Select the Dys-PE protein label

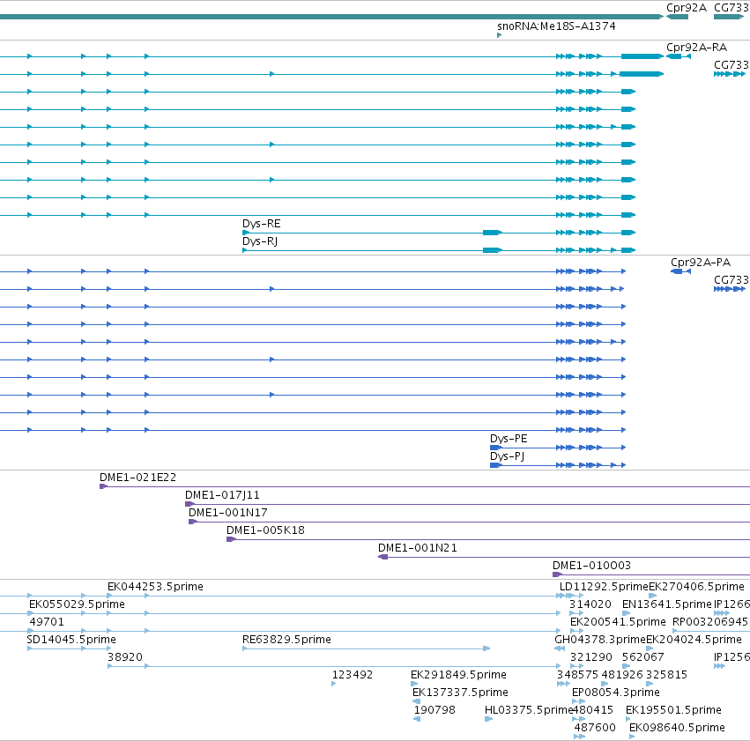(509, 439)
